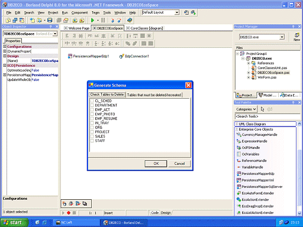This screenshot has width=303, height=227.
Task: Pick CurrencyManagerHandle in the Tool Palette
Action: pos(257,135)
